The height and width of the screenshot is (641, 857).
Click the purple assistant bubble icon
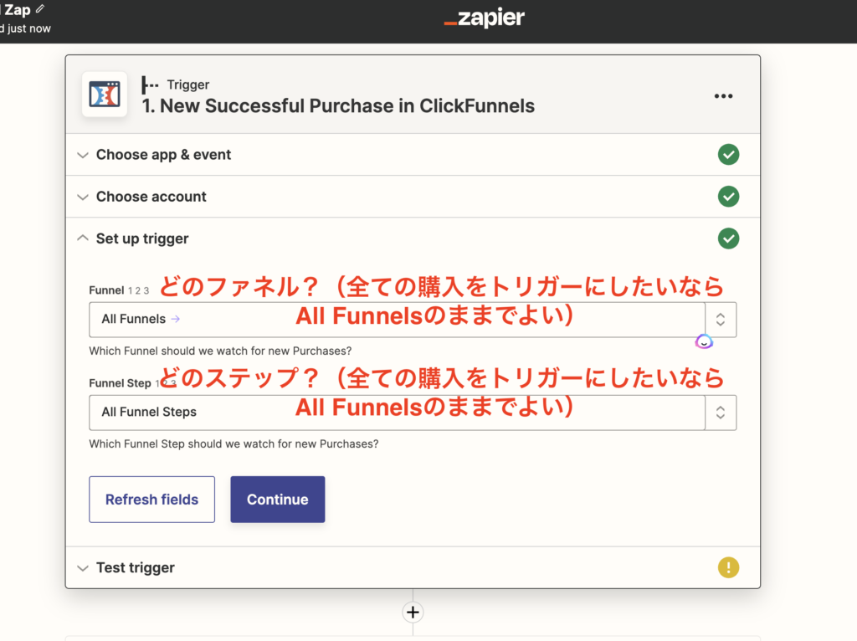[704, 342]
